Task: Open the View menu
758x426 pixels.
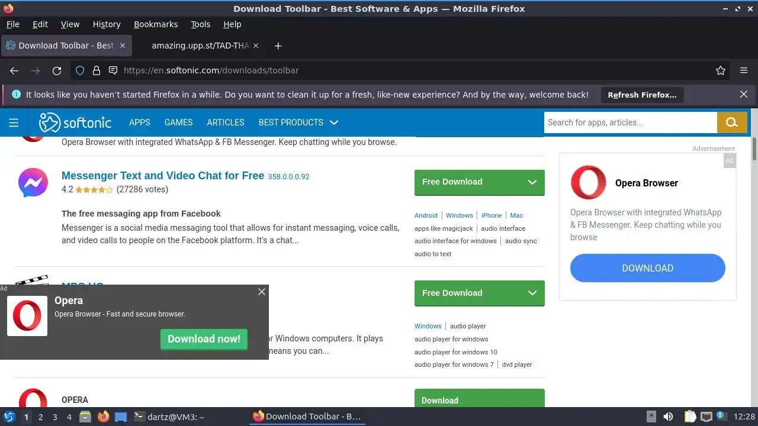Action: click(x=70, y=24)
